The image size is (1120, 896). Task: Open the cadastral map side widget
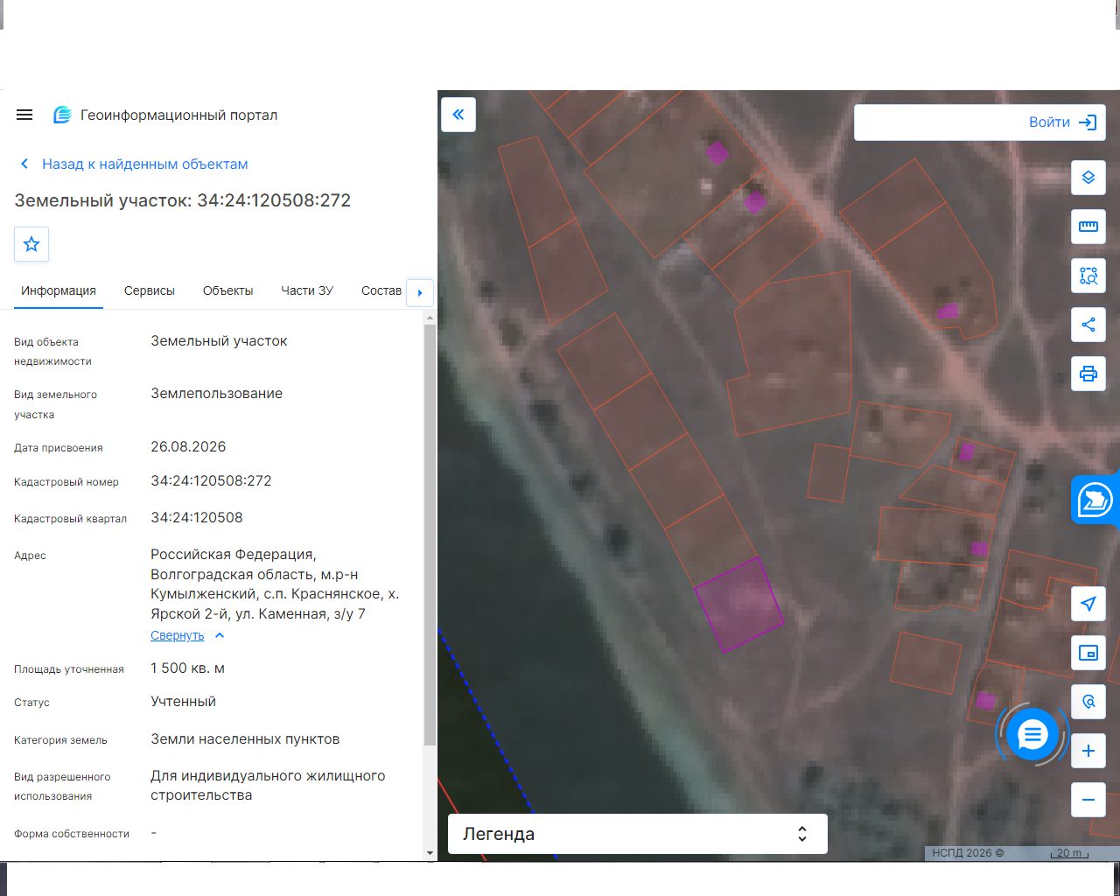[1095, 501]
